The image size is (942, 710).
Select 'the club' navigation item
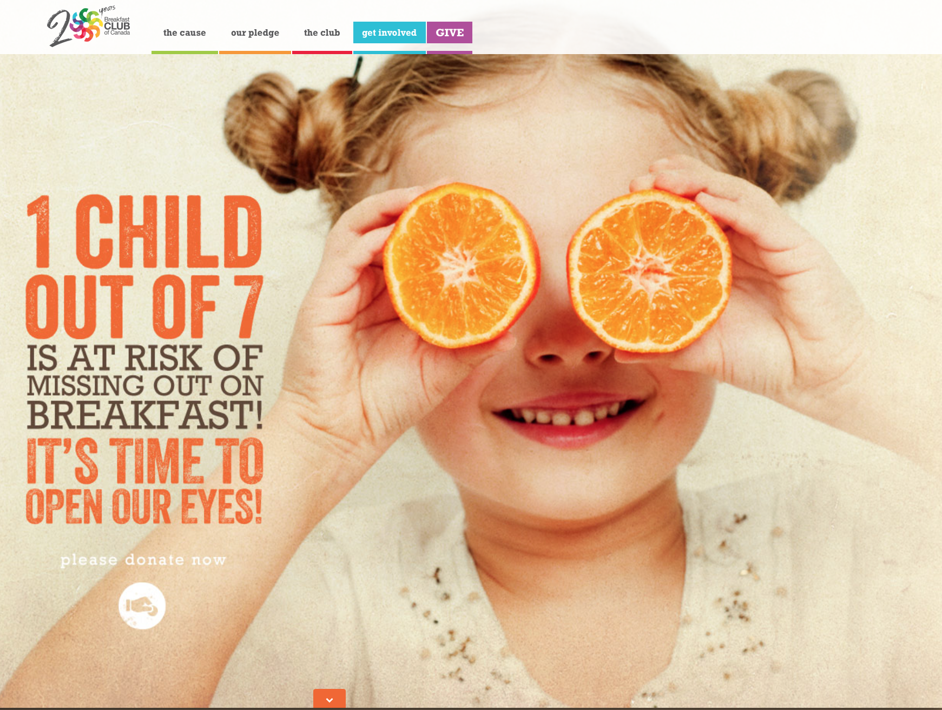click(x=322, y=32)
